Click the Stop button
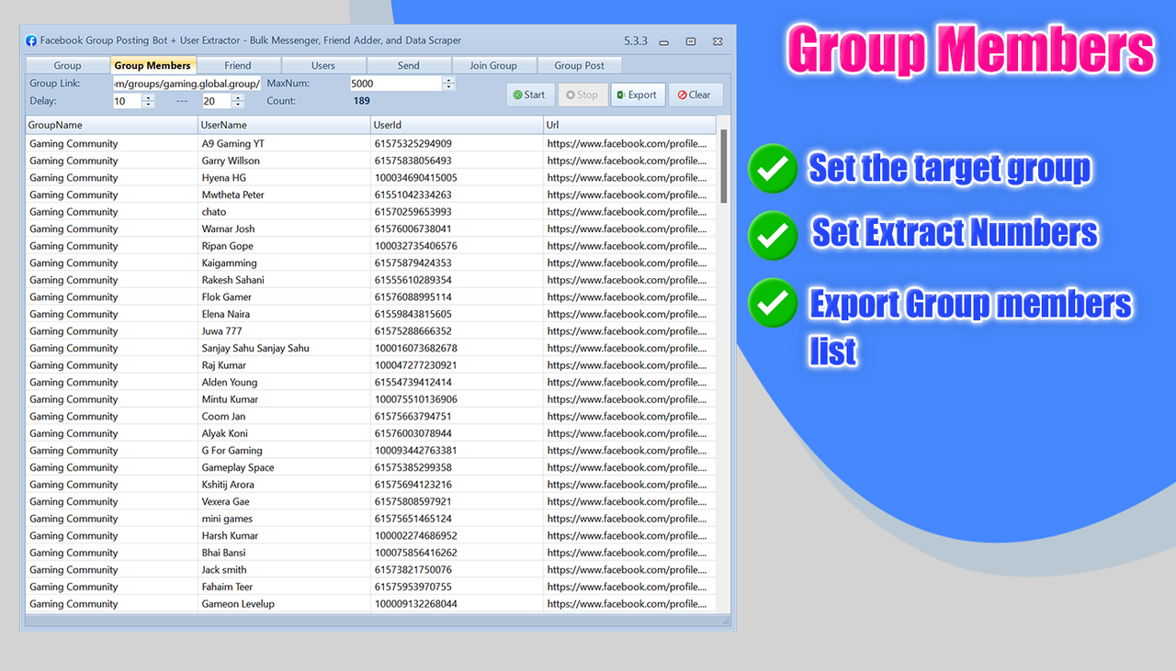The height and width of the screenshot is (671, 1176). click(x=582, y=95)
